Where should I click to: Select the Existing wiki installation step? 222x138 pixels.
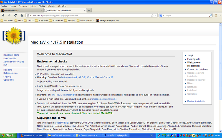click(193, 59)
